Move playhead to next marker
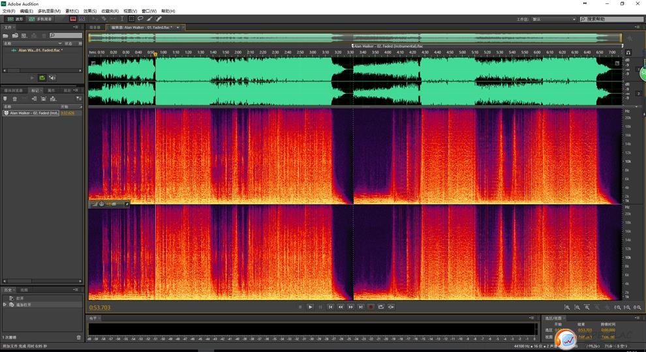This screenshot has width=646, height=352. pyautogui.click(x=360, y=307)
